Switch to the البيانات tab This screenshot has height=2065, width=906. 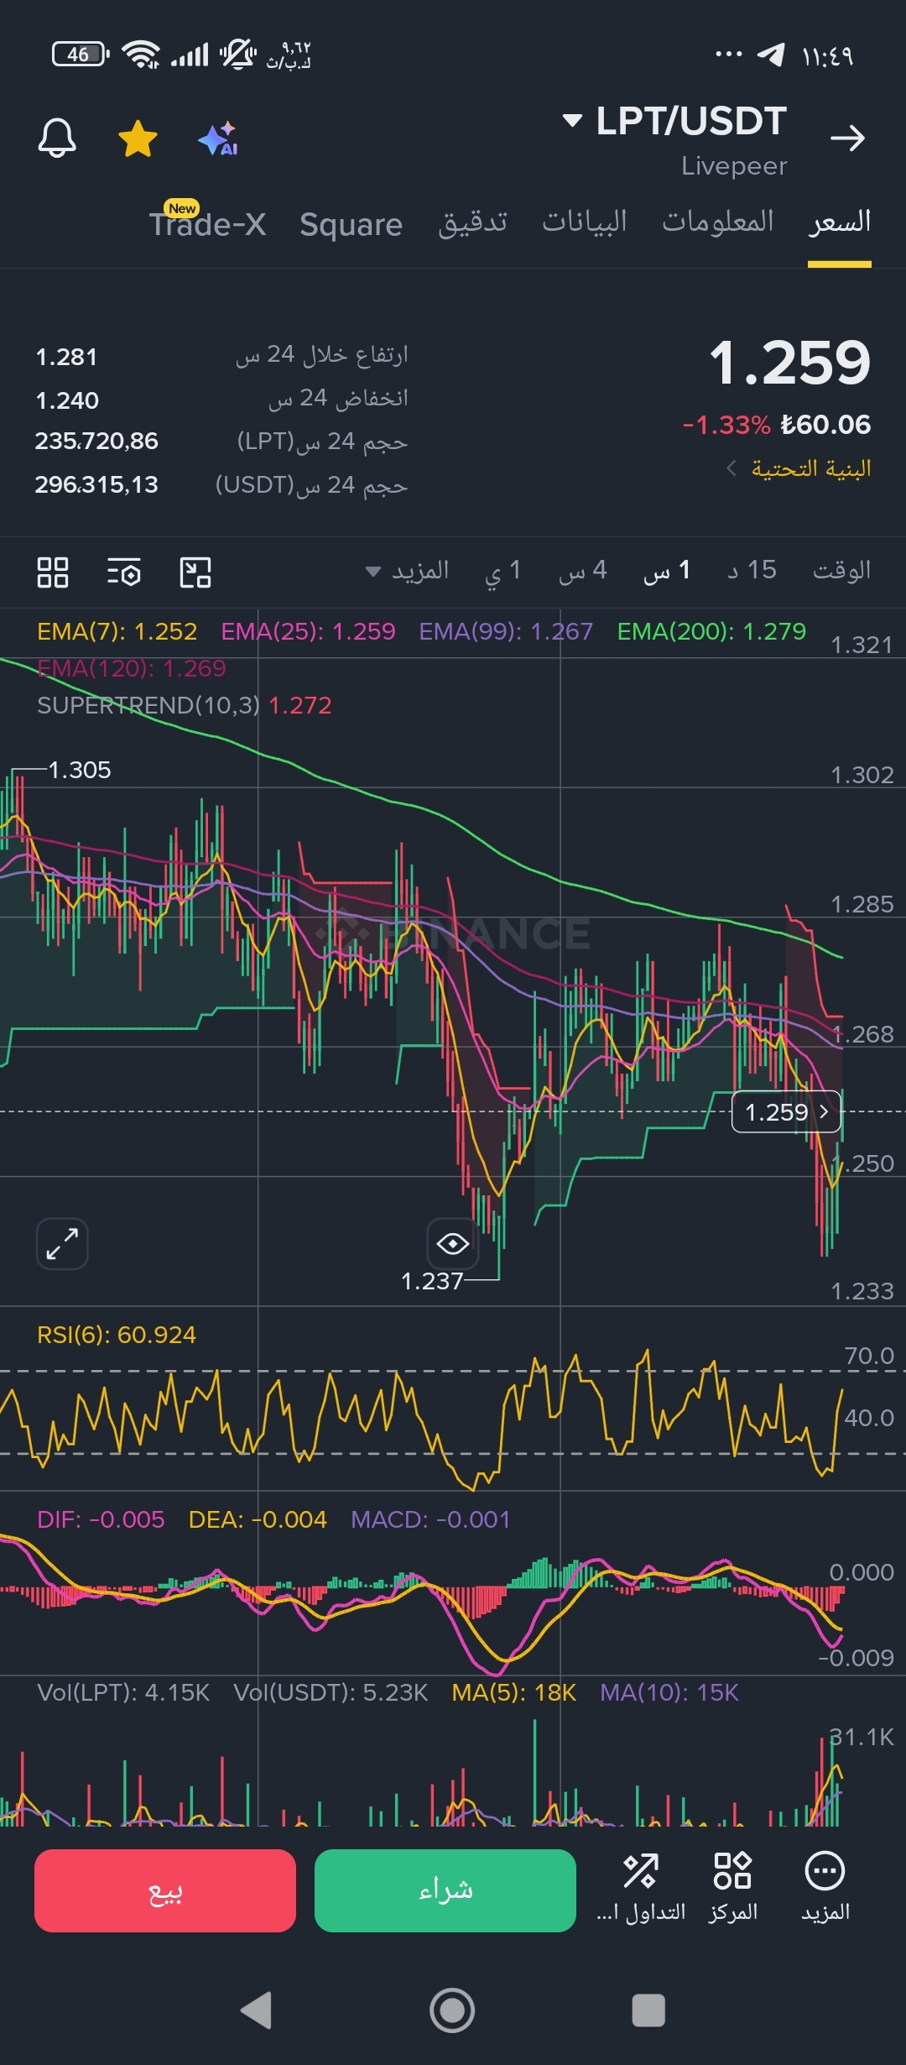pyautogui.click(x=585, y=222)
